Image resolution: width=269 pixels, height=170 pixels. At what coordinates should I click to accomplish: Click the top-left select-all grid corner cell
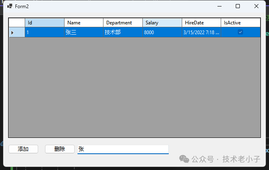[x=17, y=23]
